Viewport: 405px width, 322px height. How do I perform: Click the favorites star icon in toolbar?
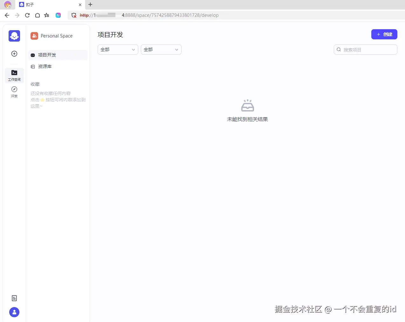47,15
